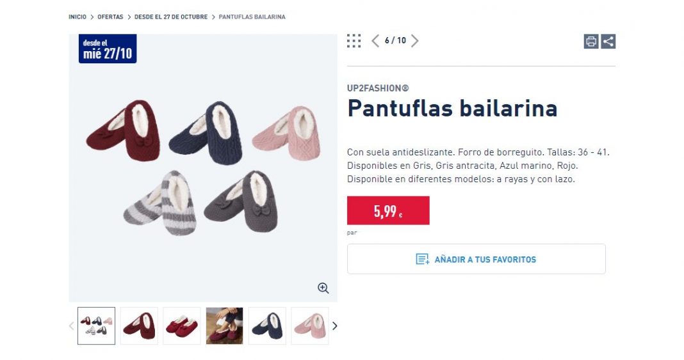The height and width of the screenshot is (360, 684).
Task: Add product with AÑADIR A TUS FAVORITOS
Action: click(476, 259)
